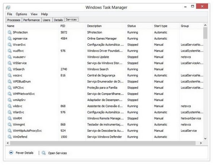Open Services link at bottom
The width and height of the screenshot is (215, 165).
[57, 153]
